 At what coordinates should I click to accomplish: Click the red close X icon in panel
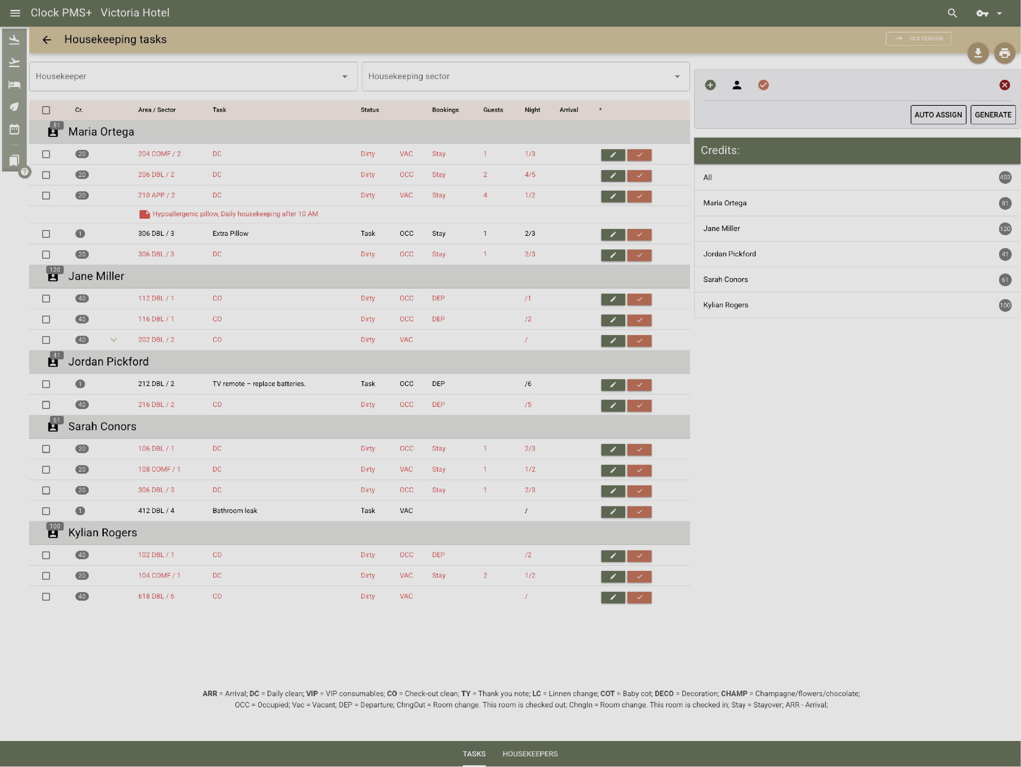[1005, 85]
